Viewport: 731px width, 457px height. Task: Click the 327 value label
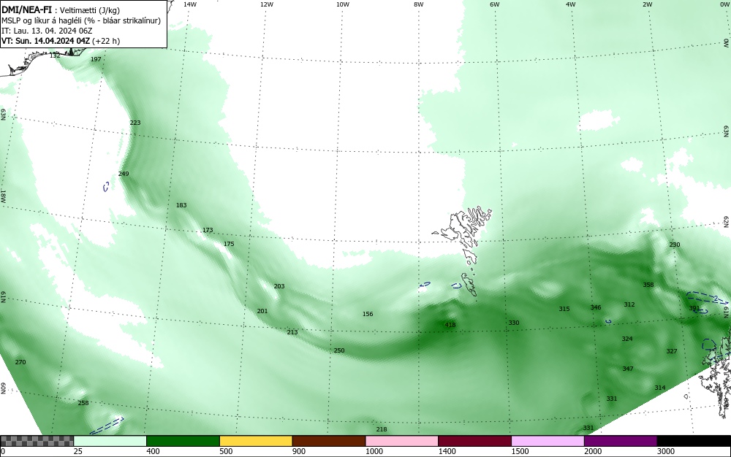671,351
